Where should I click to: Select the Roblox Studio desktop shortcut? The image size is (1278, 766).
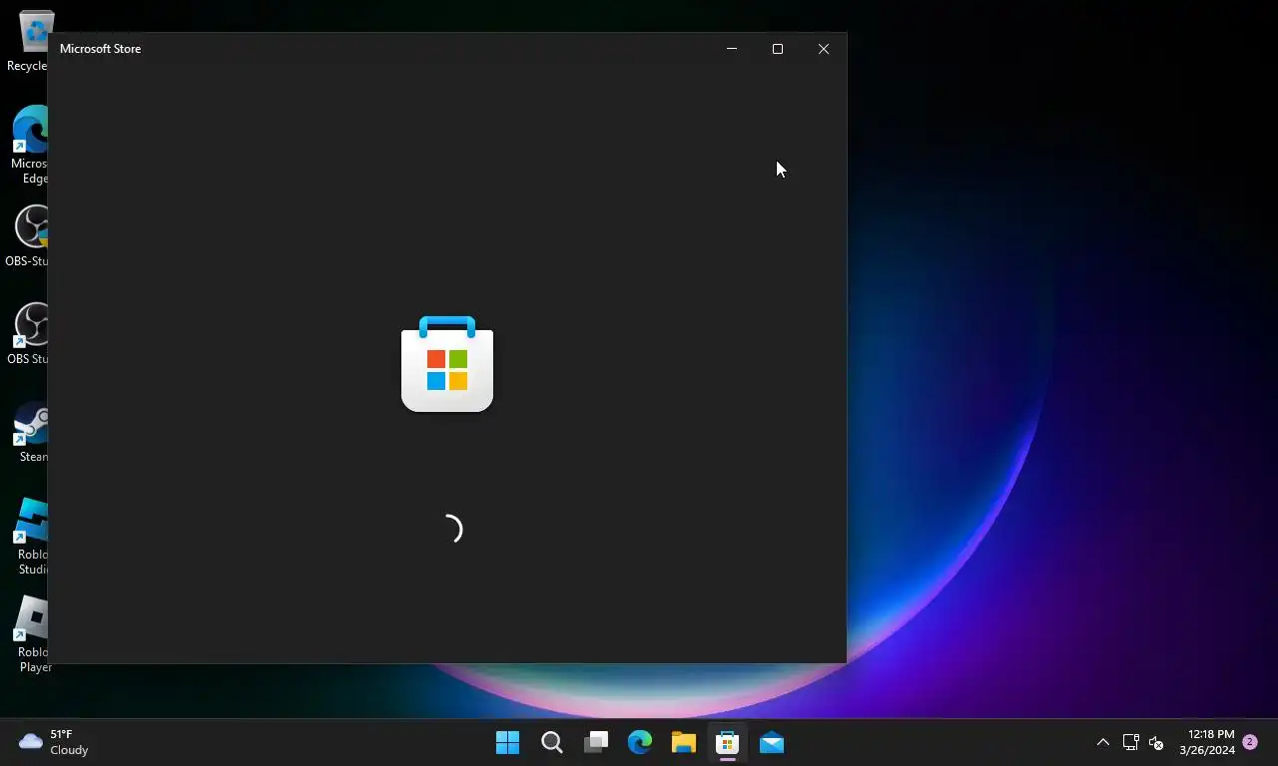pyautogui.click(x=32, y=537)
